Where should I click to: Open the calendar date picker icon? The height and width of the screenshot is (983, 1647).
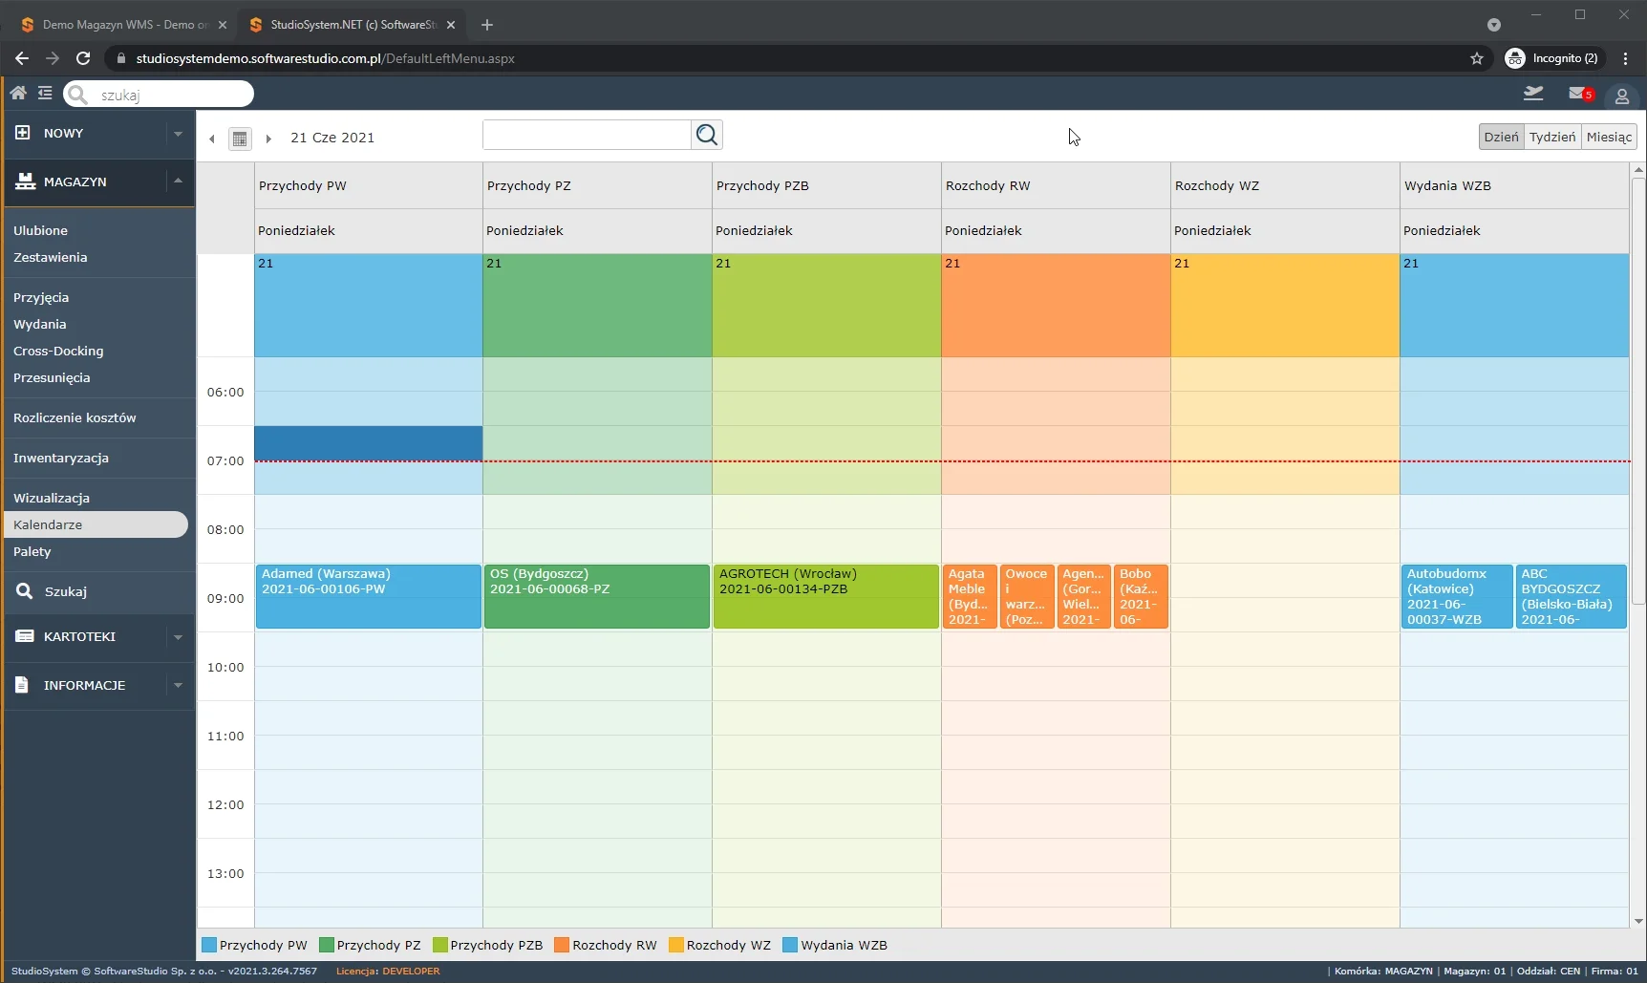(240, 139)
